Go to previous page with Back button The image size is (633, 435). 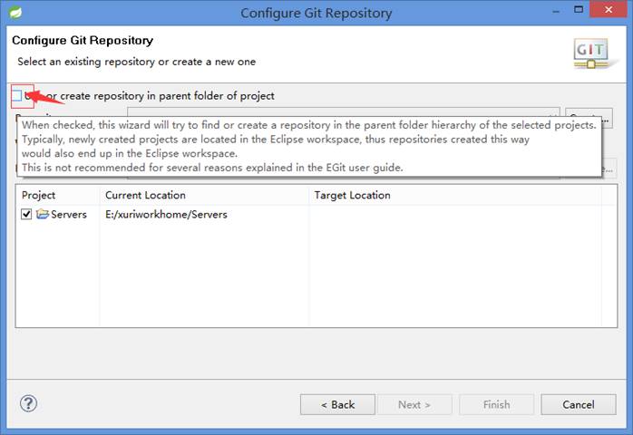point(337,404)
